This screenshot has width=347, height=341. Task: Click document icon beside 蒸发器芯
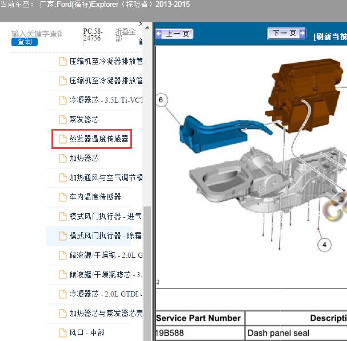tap(63, 120)
